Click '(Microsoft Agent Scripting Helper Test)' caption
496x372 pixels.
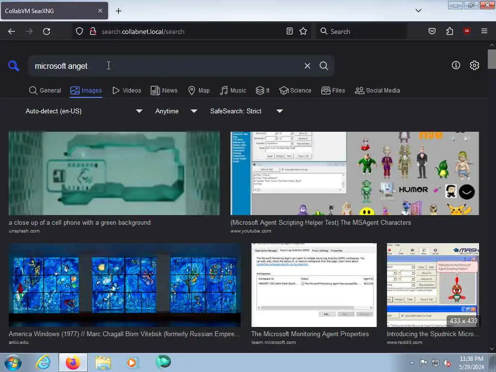(x=321, y=223)
